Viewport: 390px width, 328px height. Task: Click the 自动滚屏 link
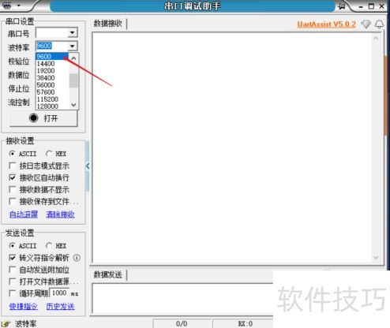[24, 214]
